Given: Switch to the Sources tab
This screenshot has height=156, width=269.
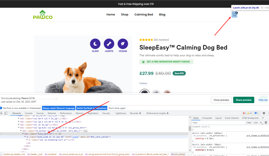Looking at the screenshot, I should click(40, 113).
